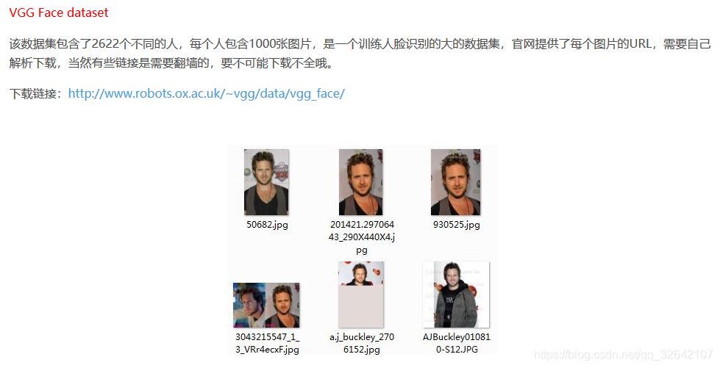
Task: Click the 下载链接 label text
Action: tap(35, 93)
